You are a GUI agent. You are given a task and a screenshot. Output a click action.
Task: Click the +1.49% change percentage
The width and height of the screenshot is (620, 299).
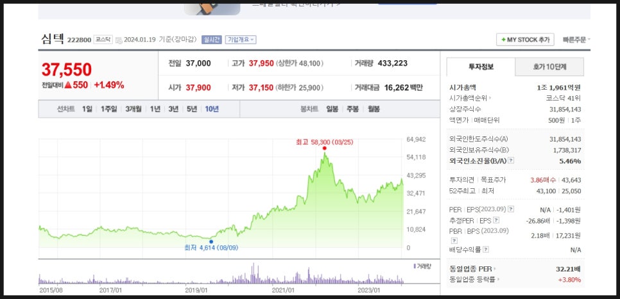[109, 85]
